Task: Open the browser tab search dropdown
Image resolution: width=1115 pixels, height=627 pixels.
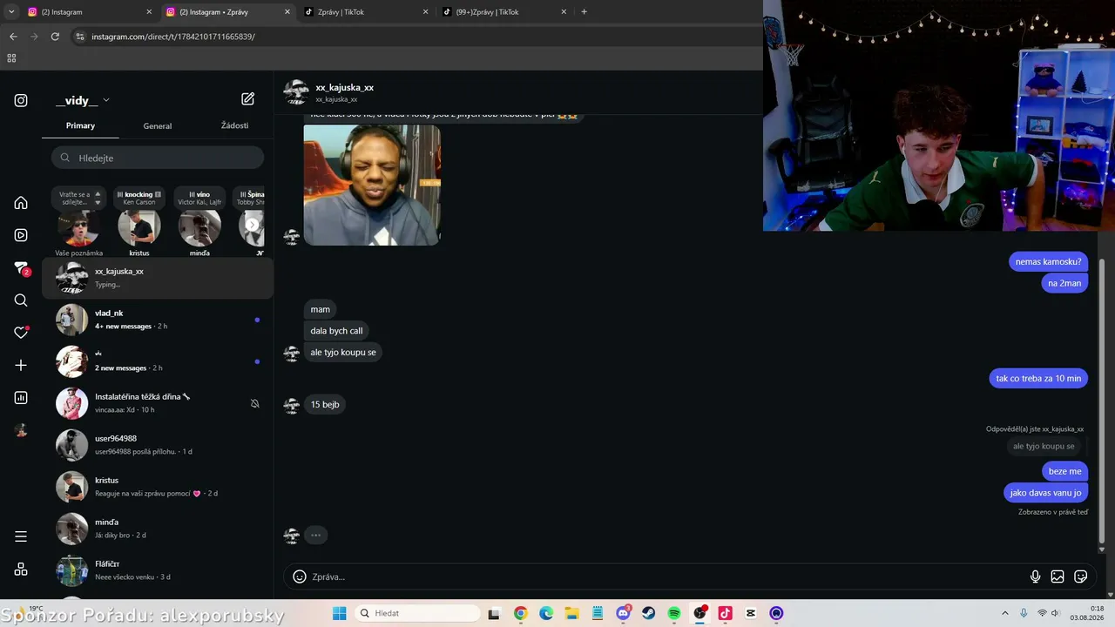Action: (11, 12)
